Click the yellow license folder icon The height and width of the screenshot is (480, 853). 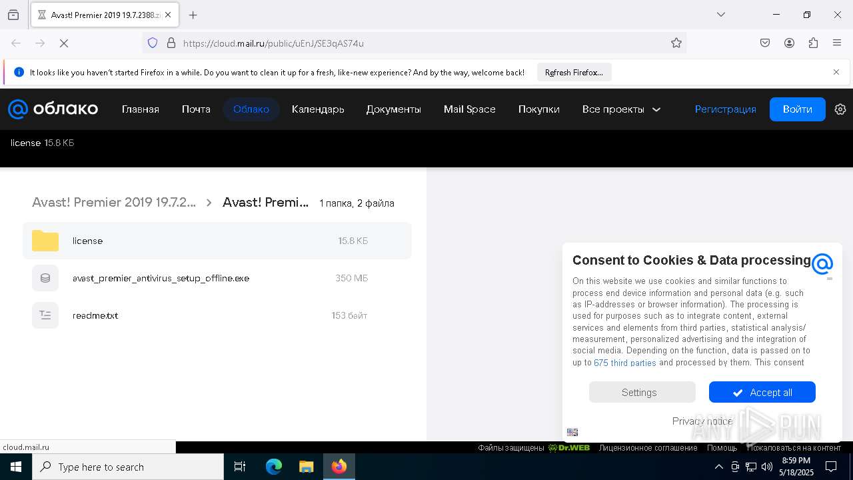click(45, 241)
